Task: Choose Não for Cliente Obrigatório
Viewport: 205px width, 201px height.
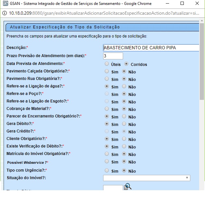Action: point(124,139)
